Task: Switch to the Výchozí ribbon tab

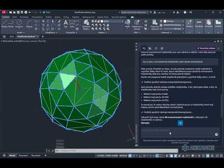Action: (x=6, y=17)
